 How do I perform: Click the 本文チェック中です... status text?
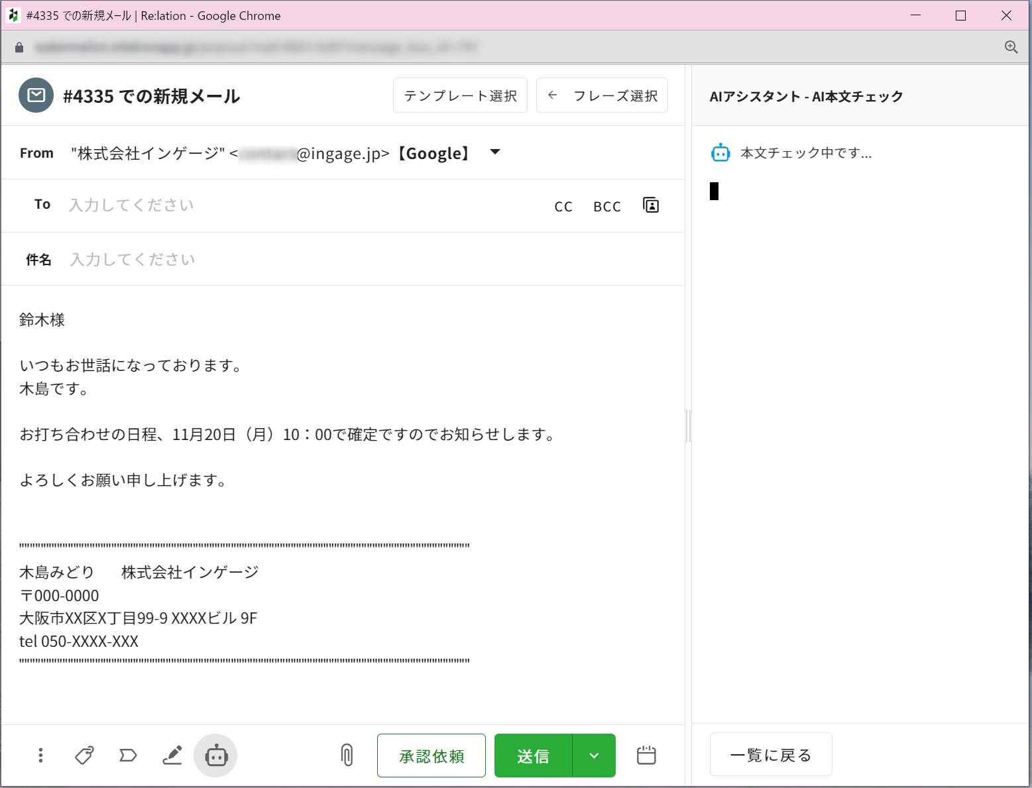point(806,153)
